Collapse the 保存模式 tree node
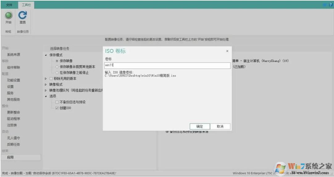334x177 pixels. tap(46, 55)
